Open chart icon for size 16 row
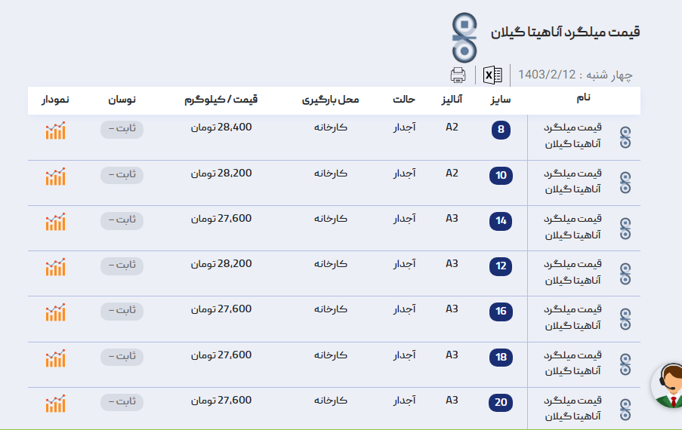The image size is (682, 430). (x=55, y=312)
